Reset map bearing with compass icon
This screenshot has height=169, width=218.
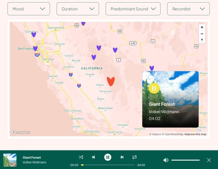202,40
